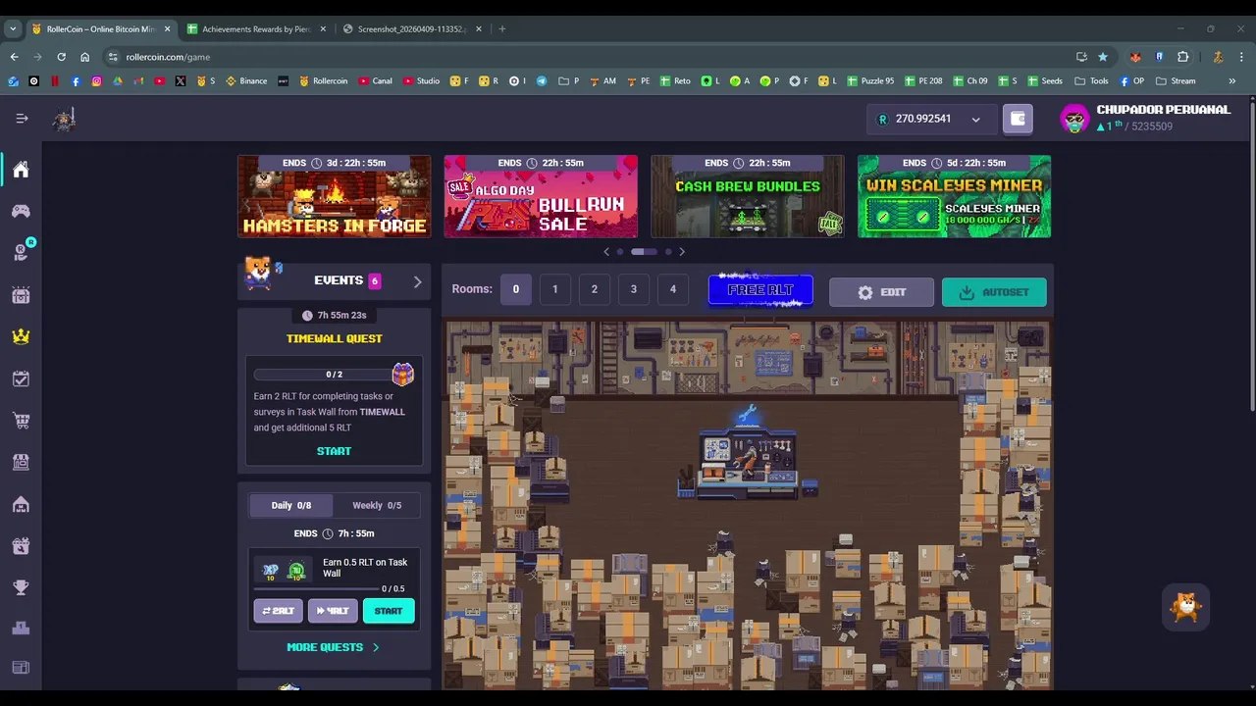Switch to Room 4
The image size is (1256, 706).
tap(672, 289)
